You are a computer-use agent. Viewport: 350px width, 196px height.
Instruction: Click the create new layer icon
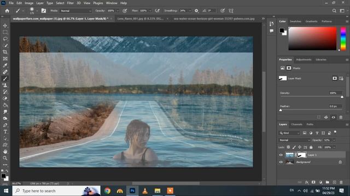coord(334,182)
